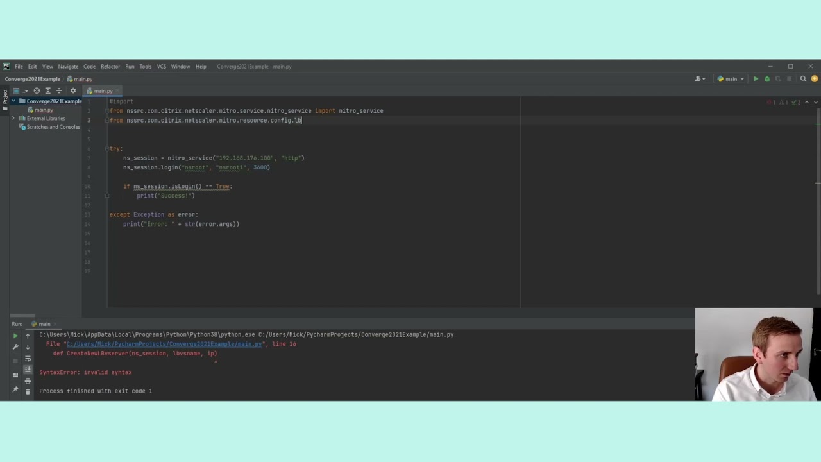Click the typo count checkmark indicator in the editor
This screenshot has width=821, height=462.
795,102
